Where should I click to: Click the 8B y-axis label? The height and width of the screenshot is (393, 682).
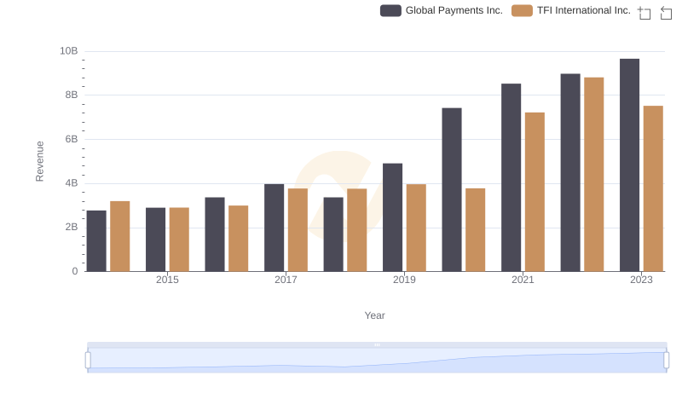(x=72, y=95)
